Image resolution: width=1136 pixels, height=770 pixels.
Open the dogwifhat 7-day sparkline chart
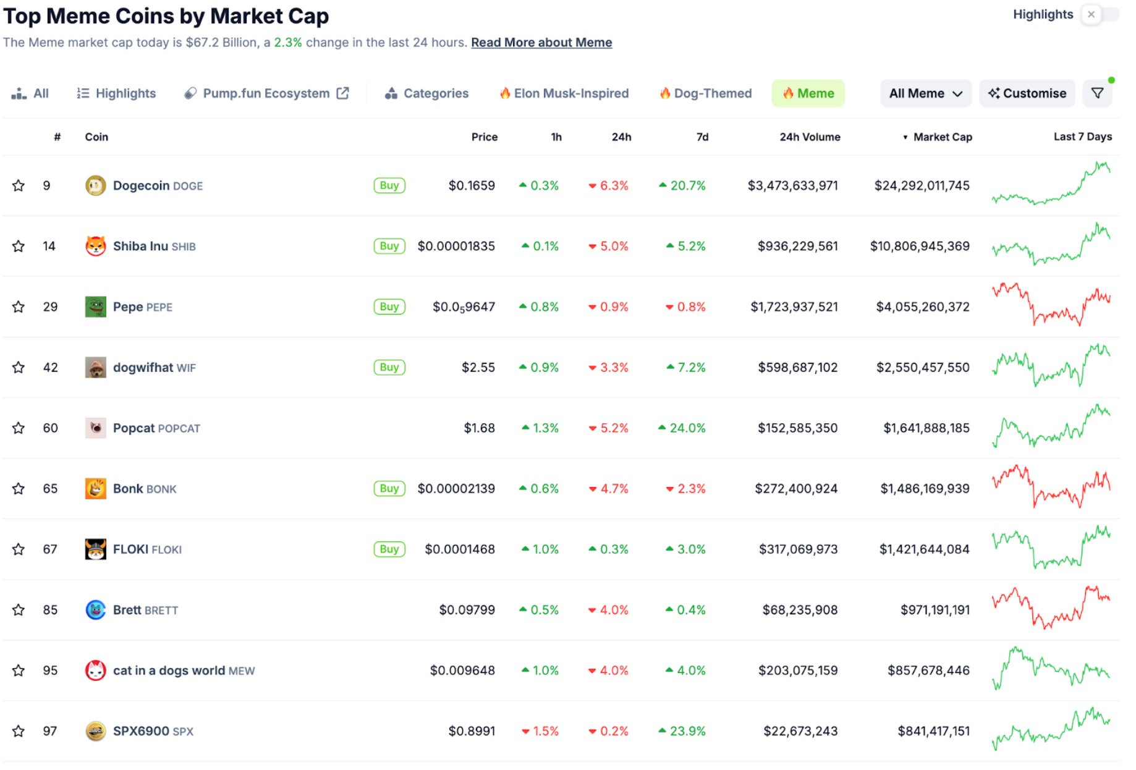[1051, 366]
